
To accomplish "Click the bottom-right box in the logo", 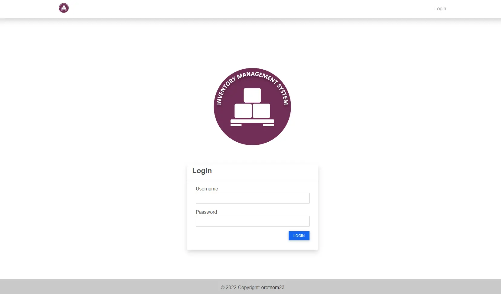I will click(x=261, y=111).
